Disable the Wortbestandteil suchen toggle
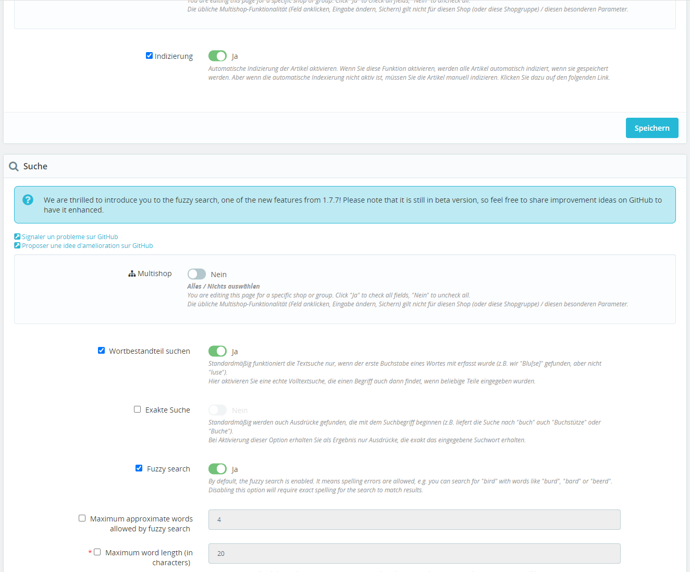 tap(217, 351)
